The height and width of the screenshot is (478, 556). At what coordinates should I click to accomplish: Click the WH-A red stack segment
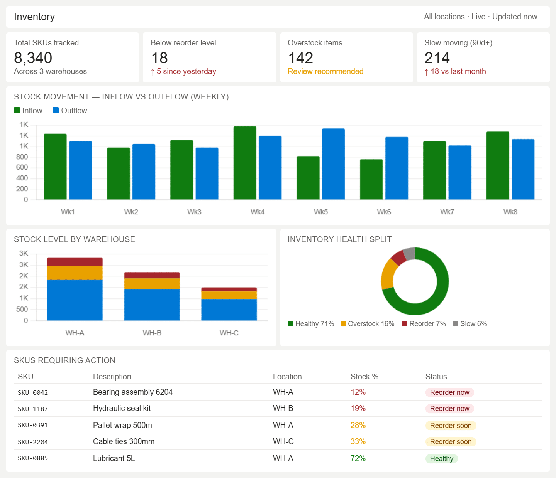tap(75, 262)
